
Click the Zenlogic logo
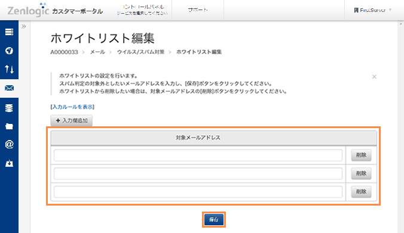click(28, 10)
